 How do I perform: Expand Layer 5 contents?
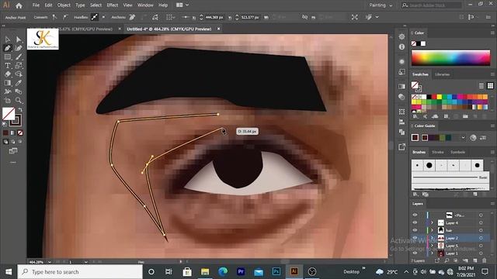[432, 246]
